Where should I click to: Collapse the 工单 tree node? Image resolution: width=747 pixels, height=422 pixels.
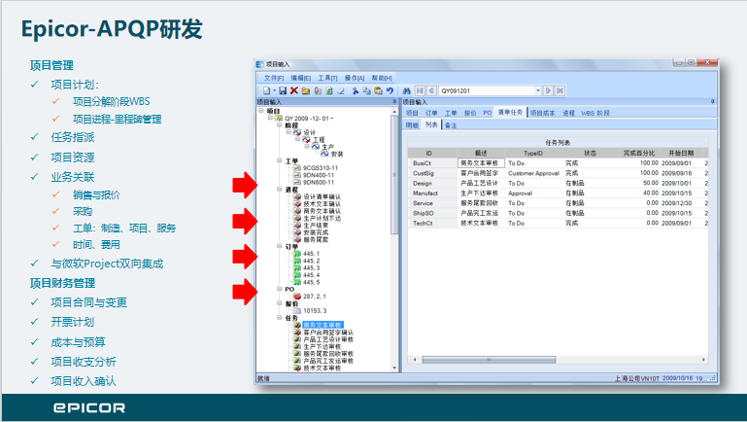tap(280, 160)
